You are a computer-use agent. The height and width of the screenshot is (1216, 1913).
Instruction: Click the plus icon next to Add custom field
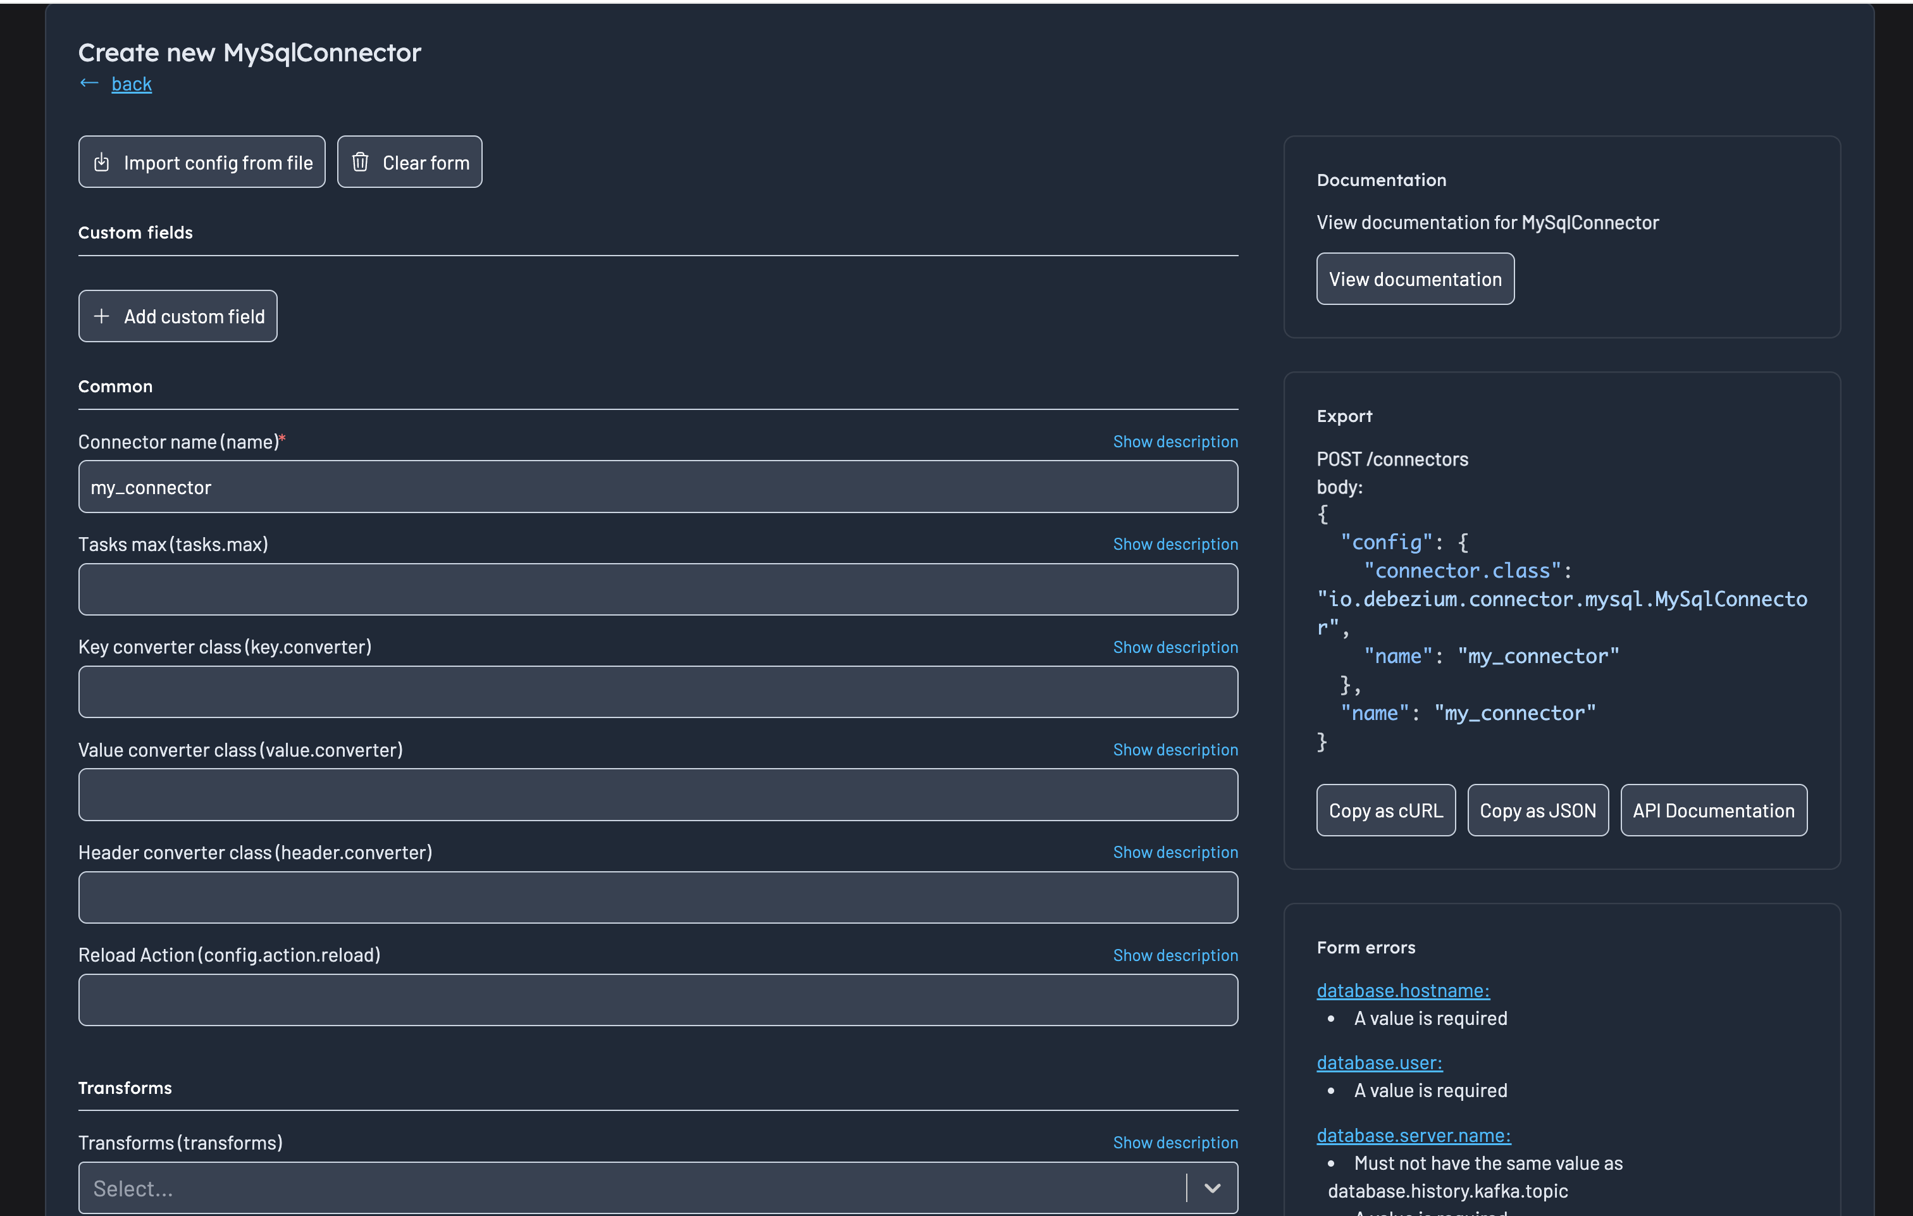tap(102, 316)
